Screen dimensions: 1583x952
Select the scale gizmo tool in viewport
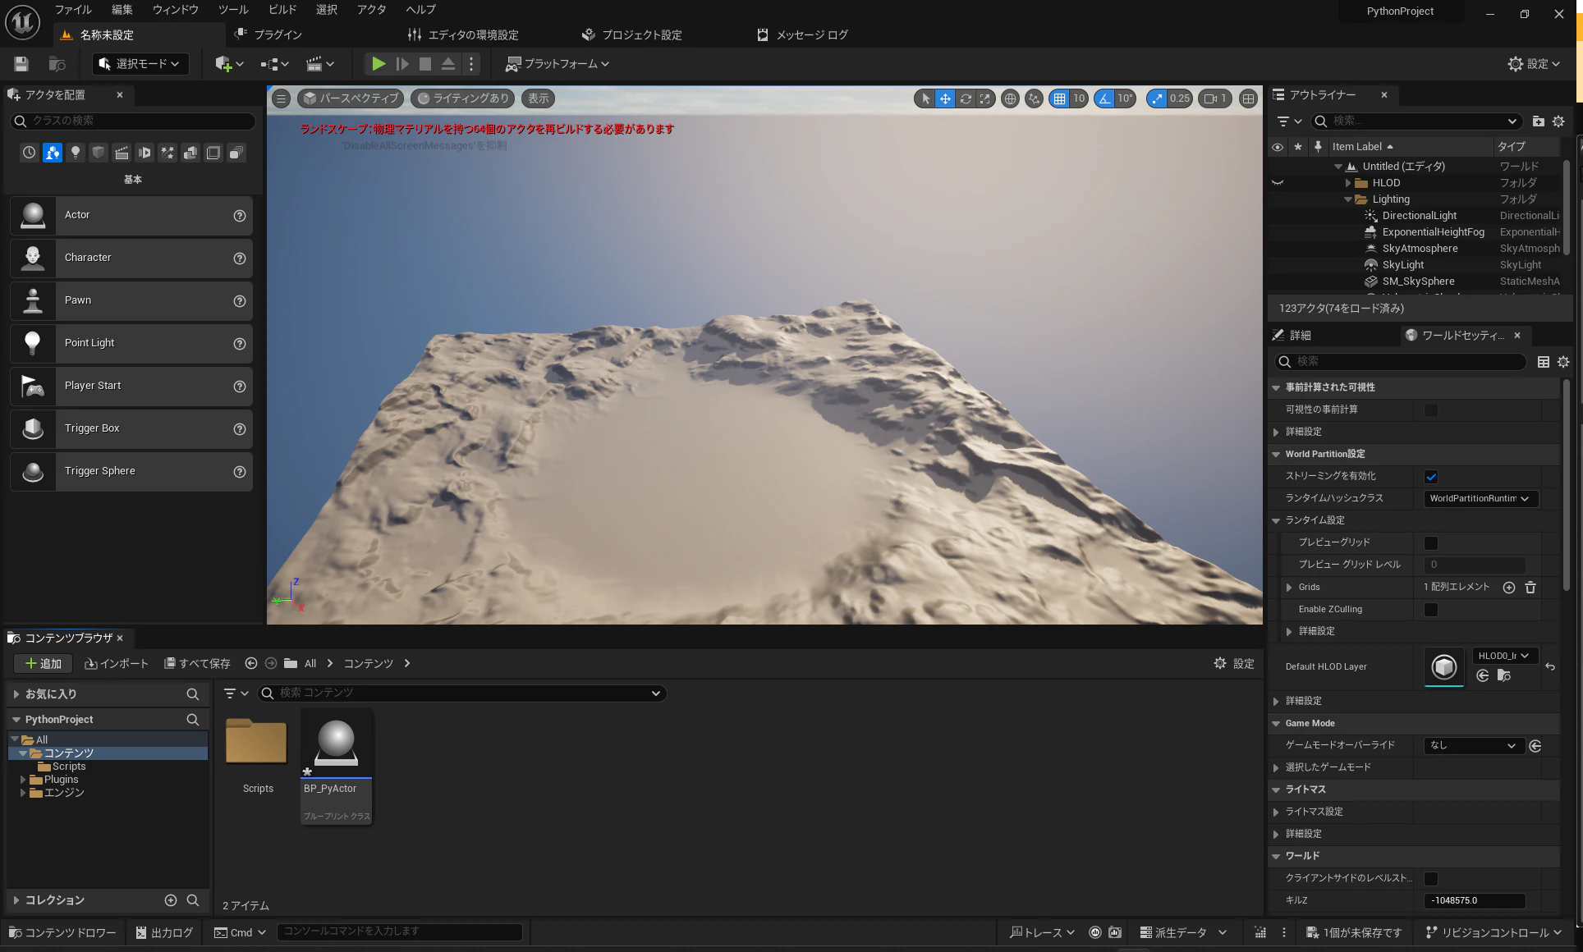click(984, 98)
